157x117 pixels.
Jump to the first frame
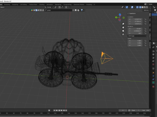[54, 110]
